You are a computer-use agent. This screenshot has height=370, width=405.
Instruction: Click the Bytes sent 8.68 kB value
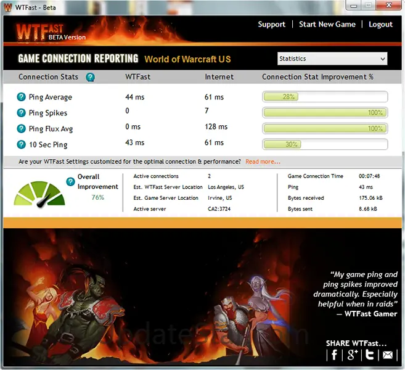coord(368,209)
